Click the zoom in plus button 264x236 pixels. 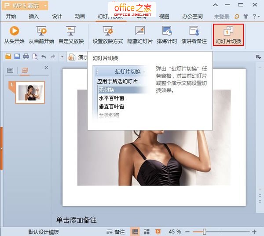click(x=254, y=232)
